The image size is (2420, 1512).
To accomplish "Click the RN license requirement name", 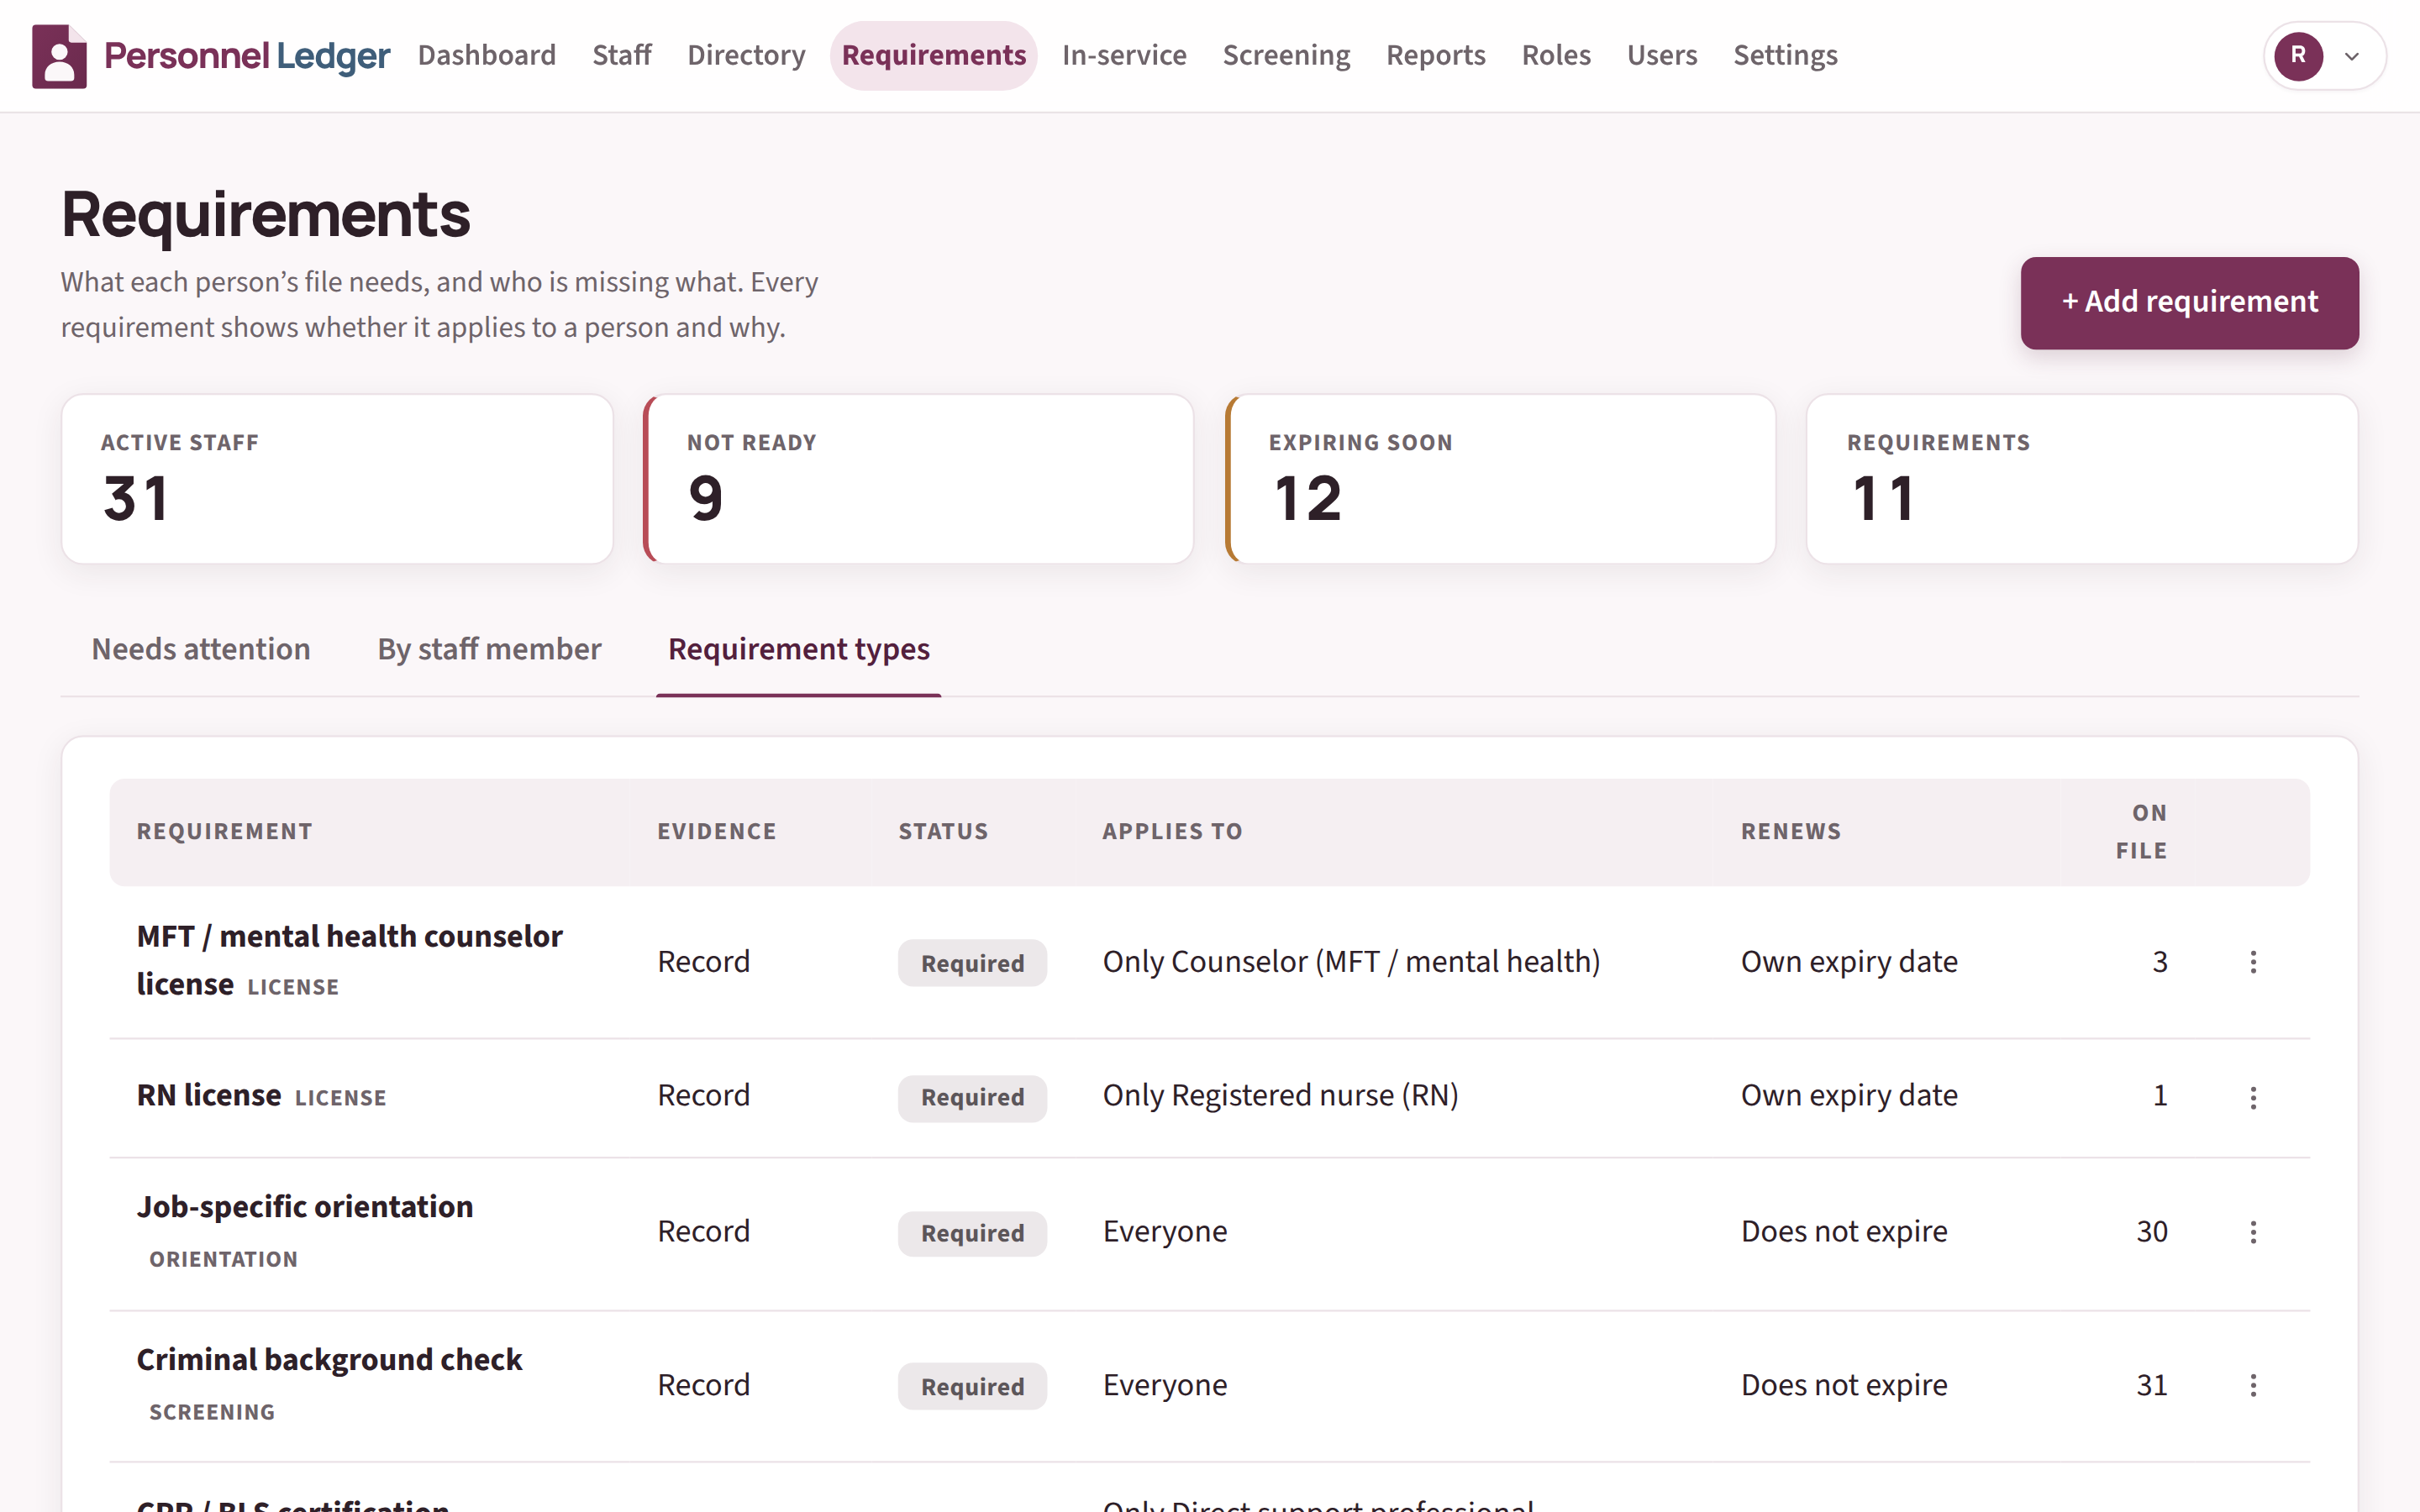I will click(x=209, y=1095).
